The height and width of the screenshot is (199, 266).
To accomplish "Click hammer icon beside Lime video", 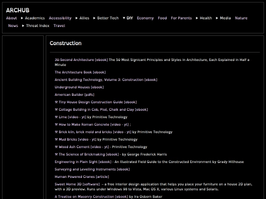I will [56, 117].
